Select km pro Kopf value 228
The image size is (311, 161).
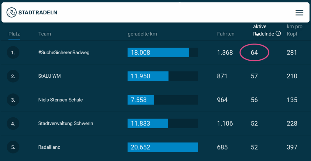tap(292, 123)
